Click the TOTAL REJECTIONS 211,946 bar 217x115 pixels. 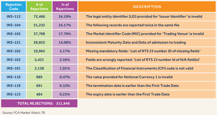pos(39,103)
